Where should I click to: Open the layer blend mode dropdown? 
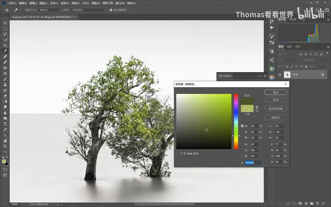(290, 60)
